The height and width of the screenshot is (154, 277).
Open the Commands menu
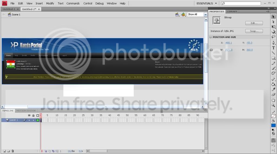(73, 3)
